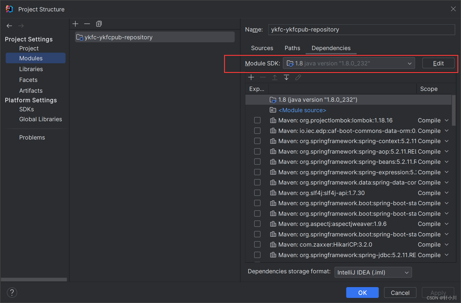
Task: Click the remove dependency minus icon
Action: tap(263, 77)
